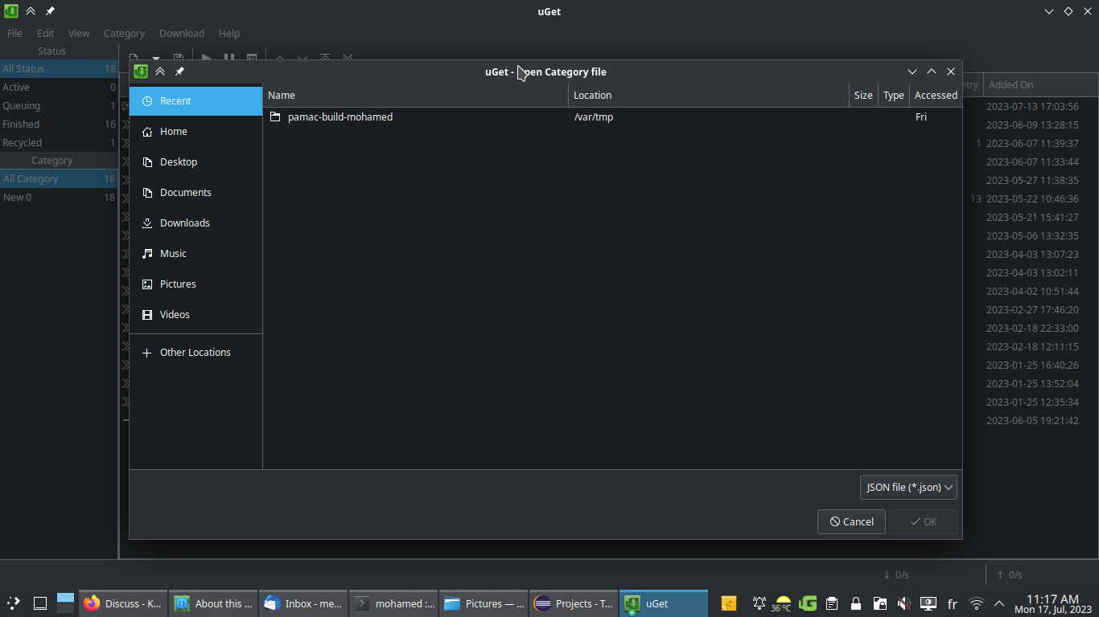Select the New 0 category in uGet
Viewport: 1099px width, 617px height.
[59, 198]
